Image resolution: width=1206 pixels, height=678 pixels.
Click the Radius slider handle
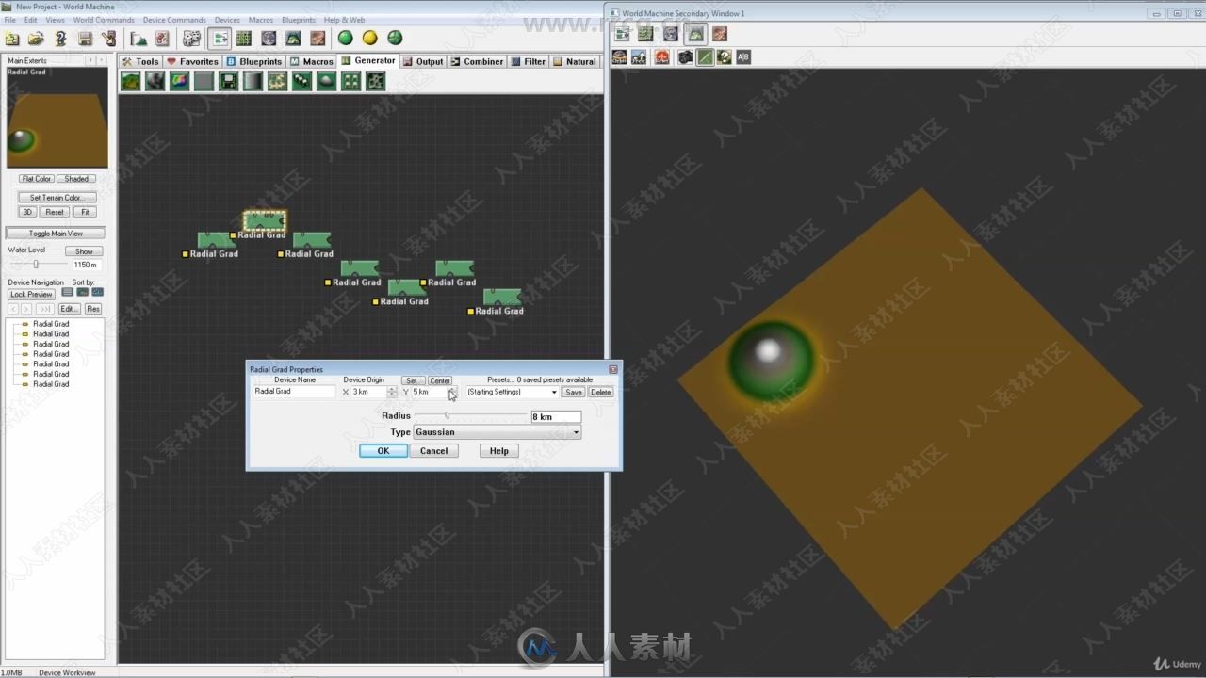point(448,415)
